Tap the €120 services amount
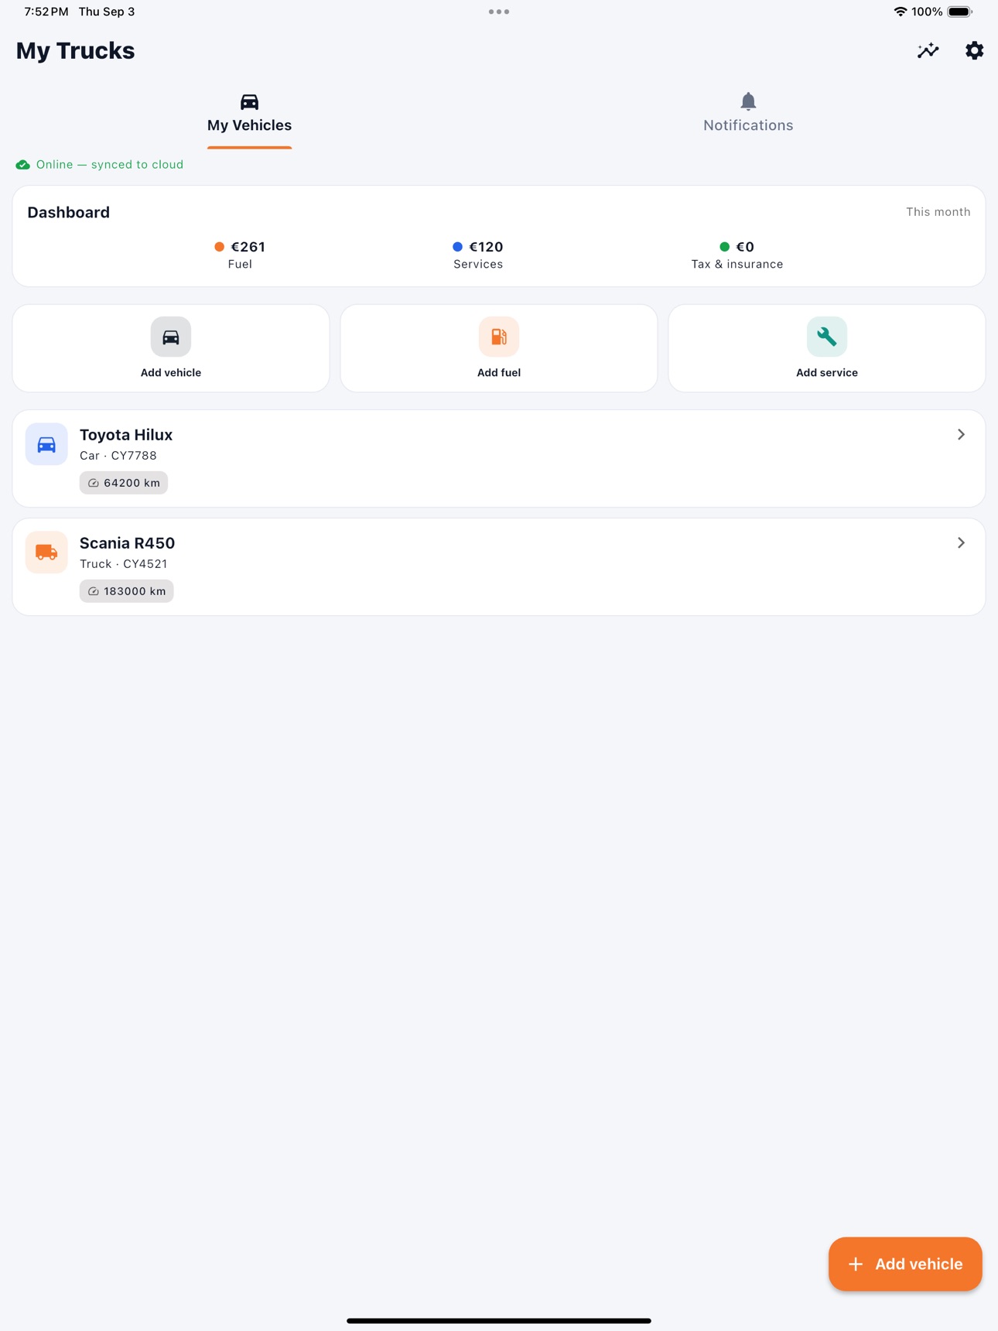This screenshot has height=1331, width=998. (x=487, y=247)
